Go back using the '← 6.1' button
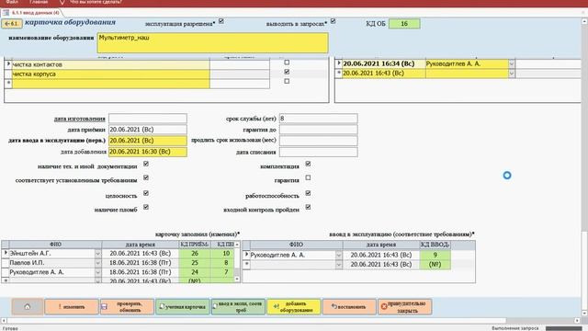This screenshot has height=331, width=588. pos(12,24)
